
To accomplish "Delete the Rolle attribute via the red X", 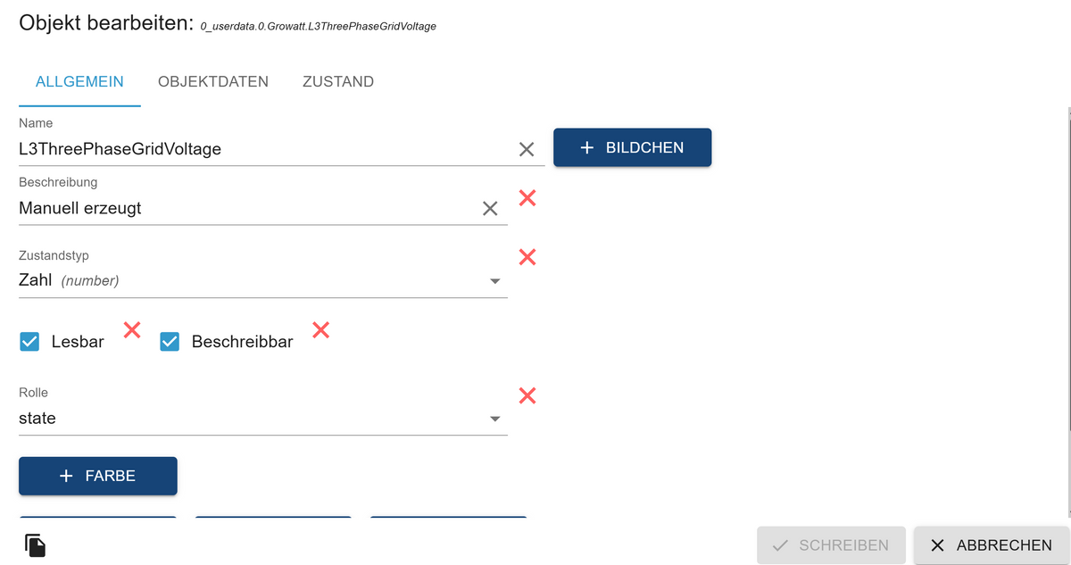I will pos(527,395).
